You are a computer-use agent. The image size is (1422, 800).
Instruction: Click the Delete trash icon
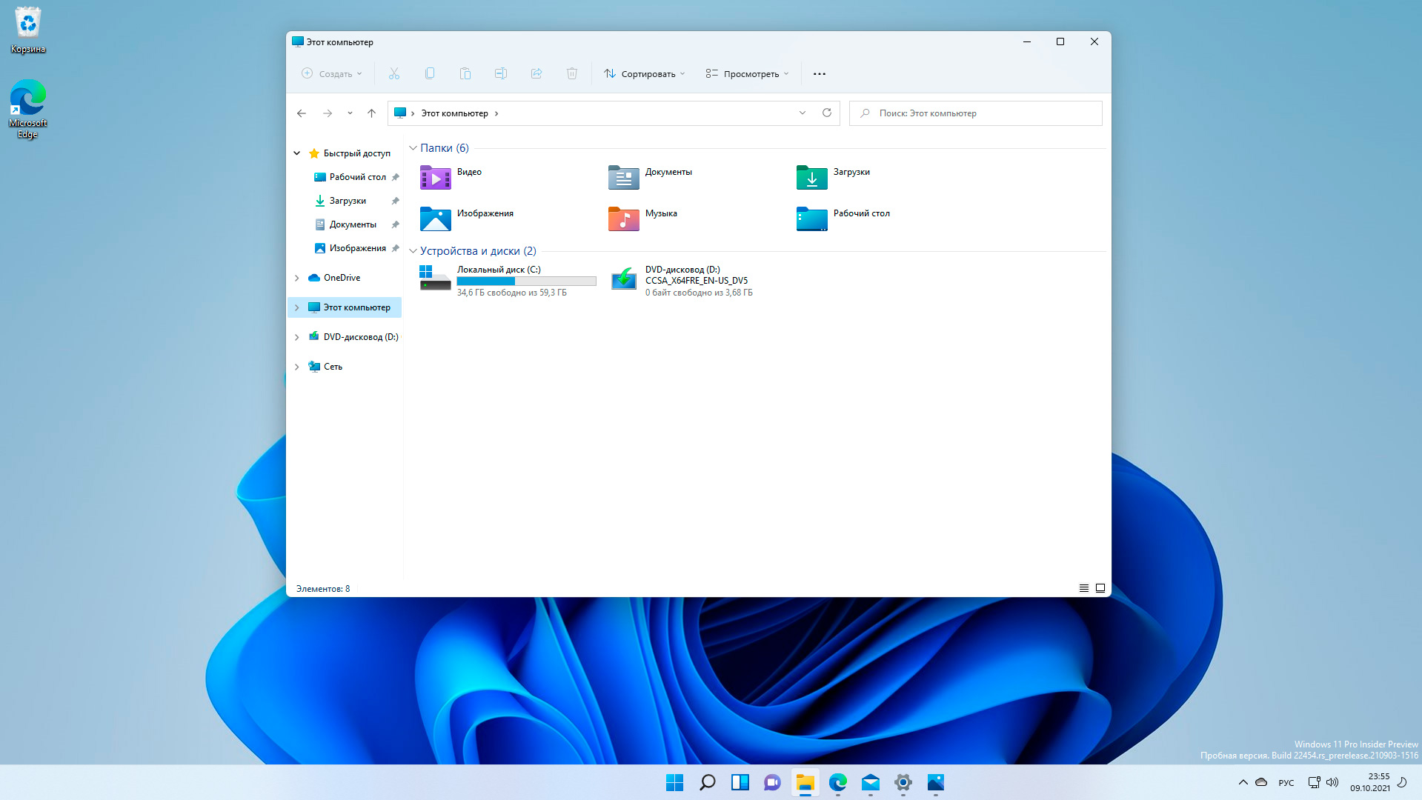coord(572,73)
